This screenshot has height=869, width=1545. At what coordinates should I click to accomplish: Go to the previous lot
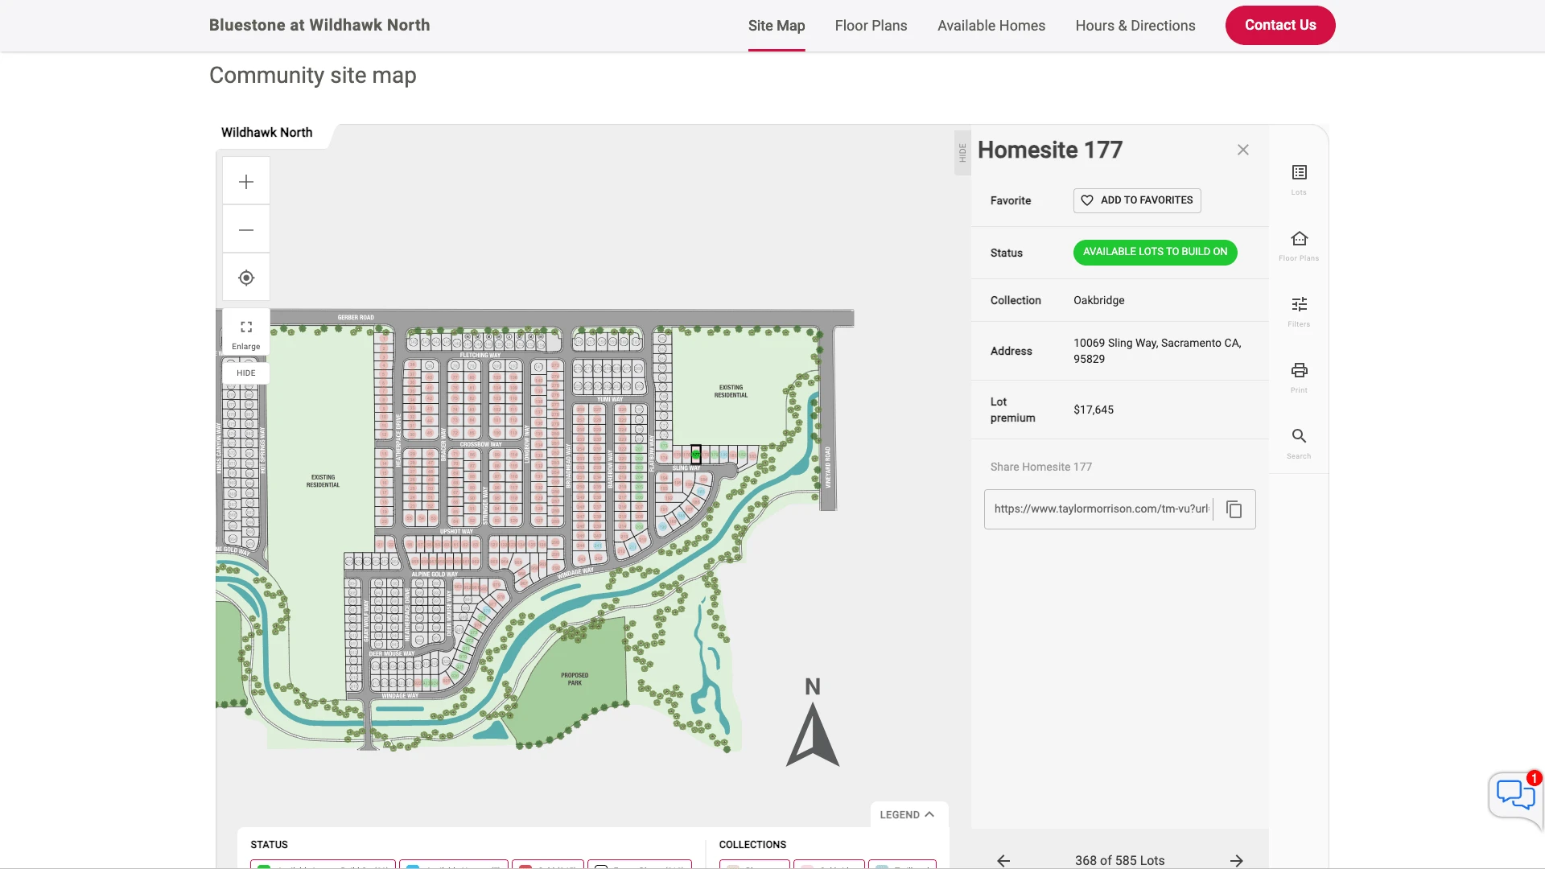pyautogui.click(x=1003, y=860)
